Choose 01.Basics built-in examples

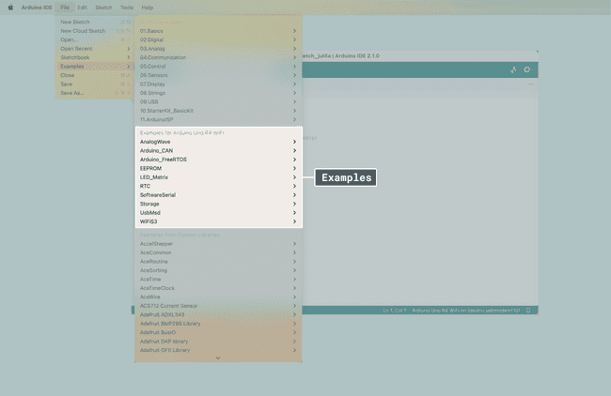218,31
